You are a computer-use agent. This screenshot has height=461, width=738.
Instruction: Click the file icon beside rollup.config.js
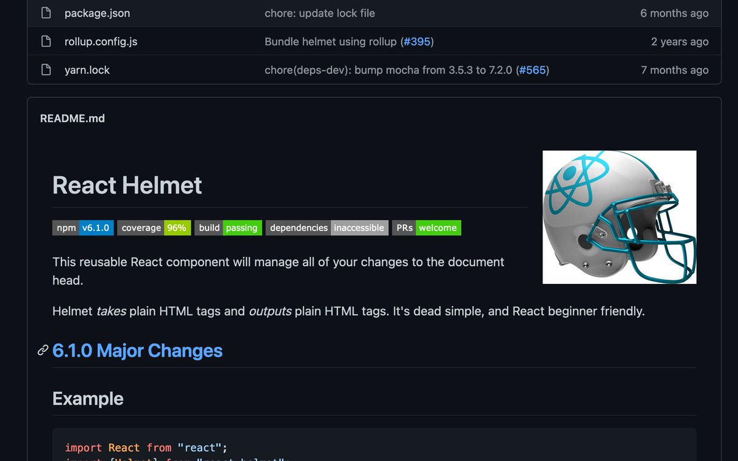click(x=46, y=42)
